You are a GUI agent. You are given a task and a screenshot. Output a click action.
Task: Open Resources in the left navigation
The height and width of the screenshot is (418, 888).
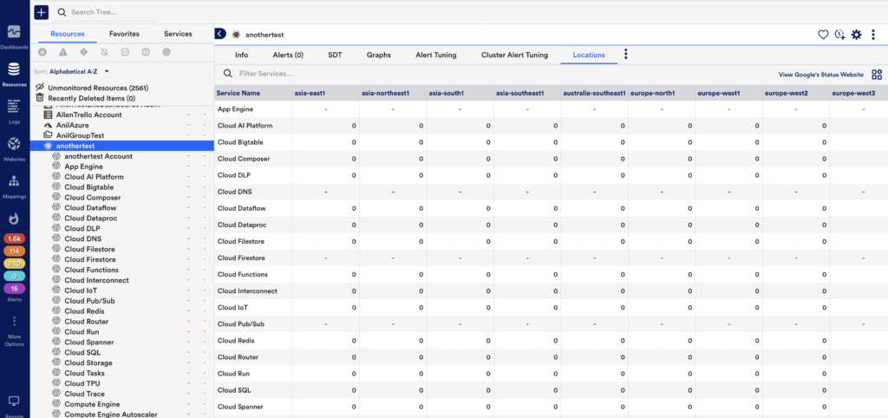tap(14, 75)
